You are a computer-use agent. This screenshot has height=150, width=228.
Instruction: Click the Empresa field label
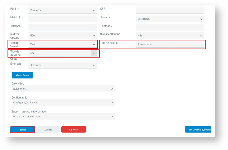16,64
